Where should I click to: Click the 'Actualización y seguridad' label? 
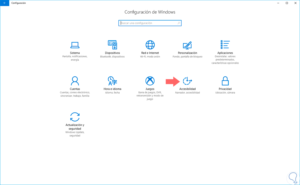point(75,127)
